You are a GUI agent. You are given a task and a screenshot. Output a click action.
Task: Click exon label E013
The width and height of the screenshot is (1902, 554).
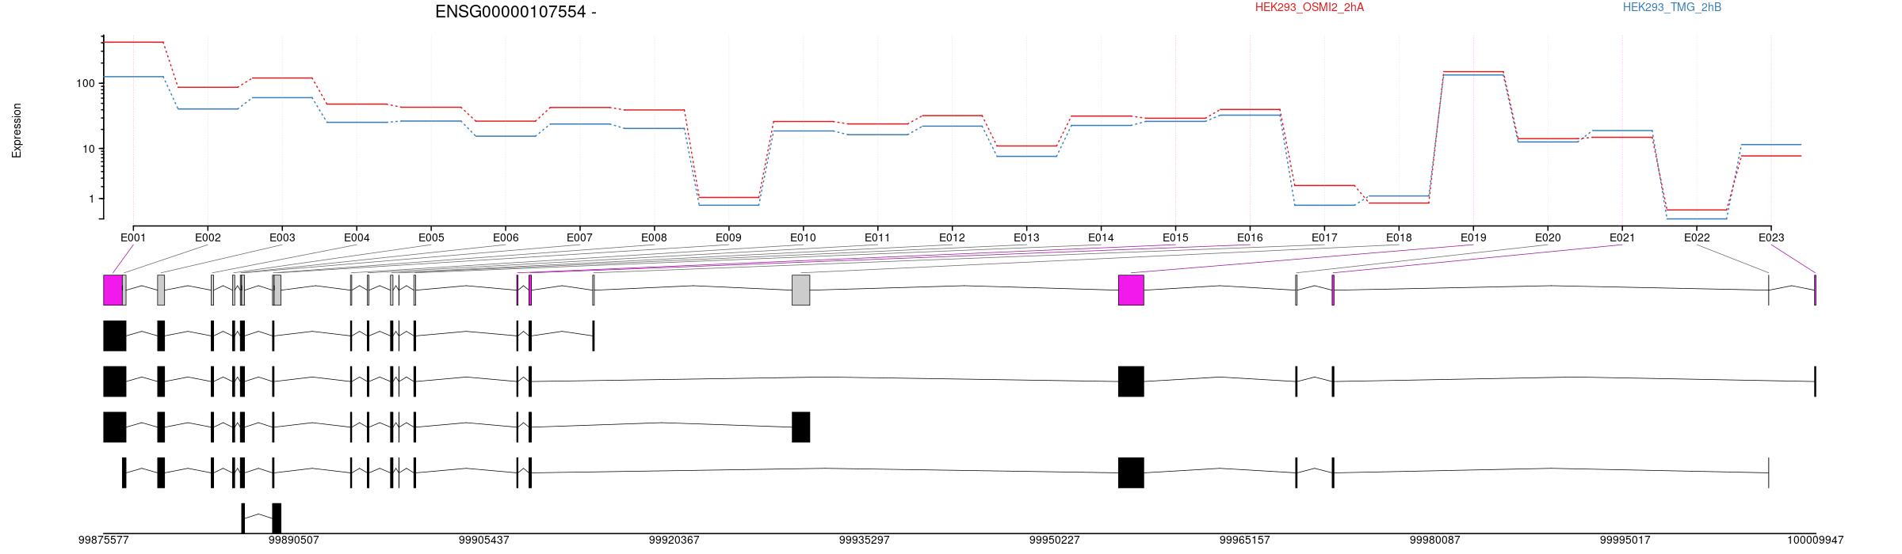point(1026,237)
